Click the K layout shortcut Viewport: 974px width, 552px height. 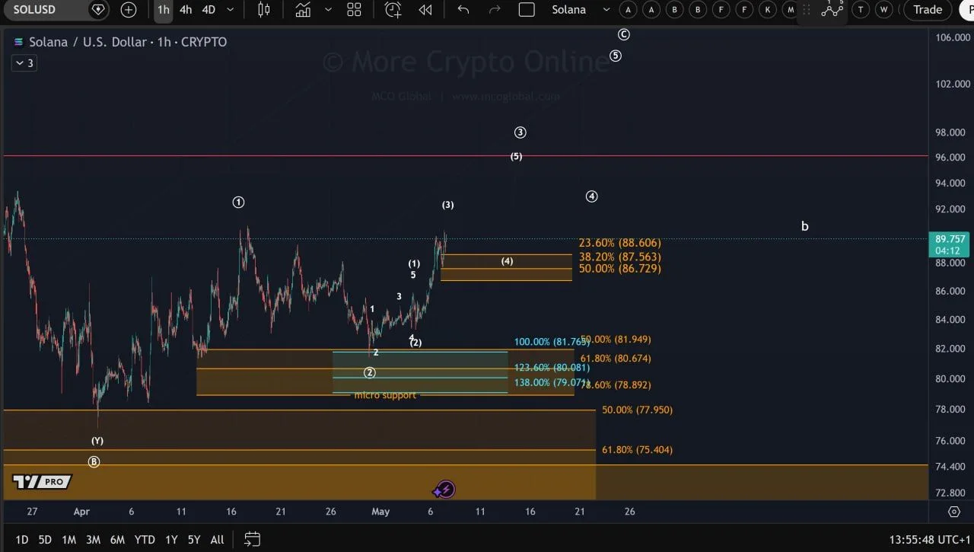[768, 10]
